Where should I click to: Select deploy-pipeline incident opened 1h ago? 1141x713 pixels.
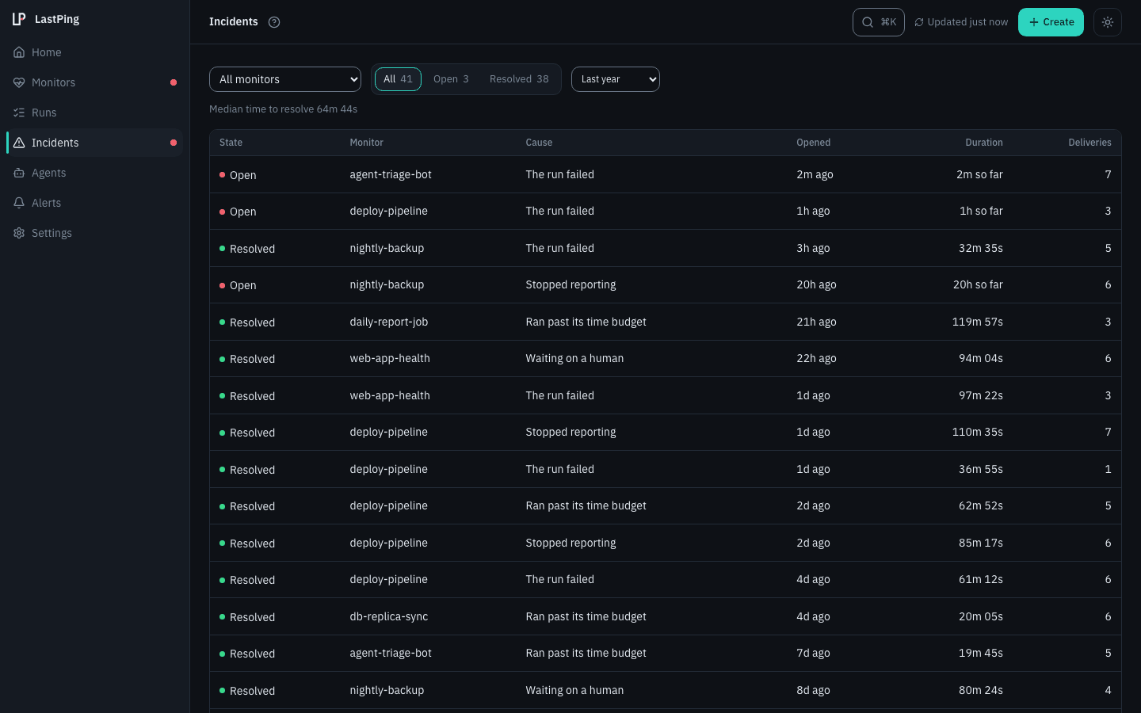pyautogui.click(x=666, y=212)
